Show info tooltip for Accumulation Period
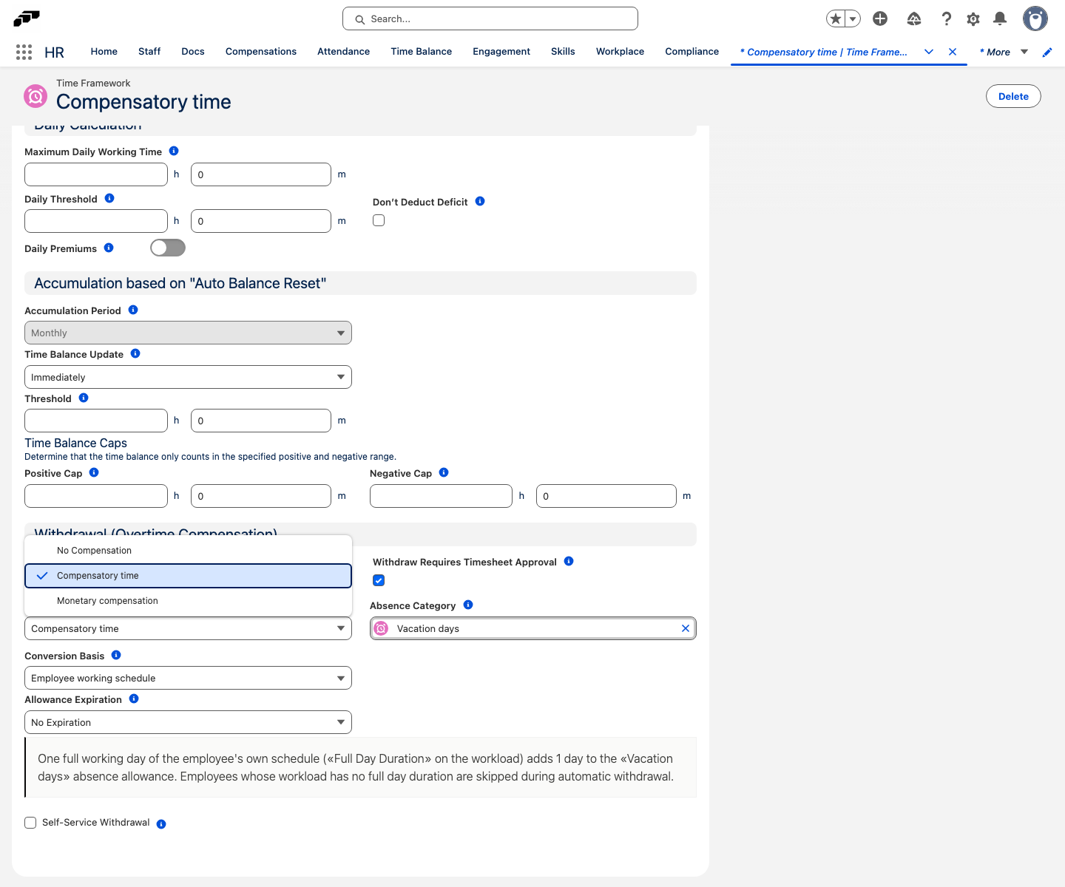This screenshot has height=887, width=1065. pos(133,310)
